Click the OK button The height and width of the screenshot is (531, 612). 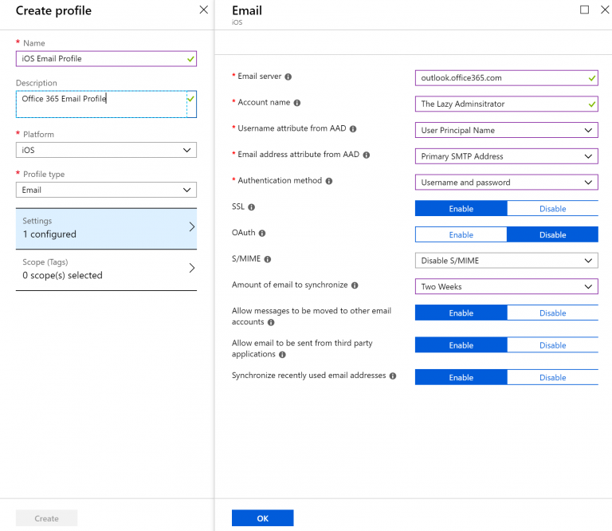[x=262, y=518]
